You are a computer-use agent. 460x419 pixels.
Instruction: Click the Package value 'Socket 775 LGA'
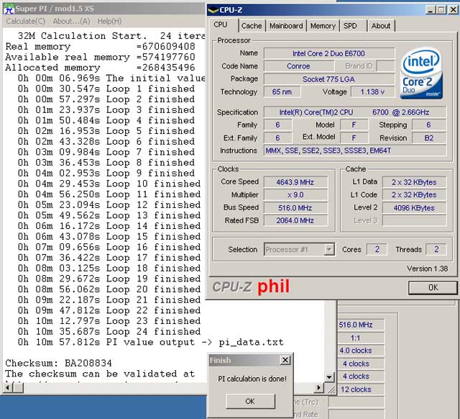pyautogui.click(x=329, y=79)
